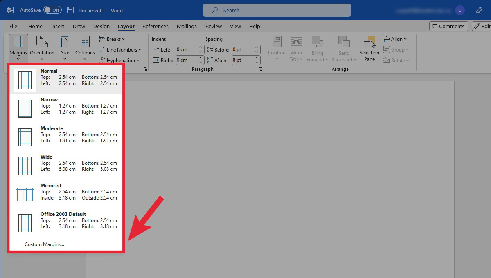Screen dimensions: 491x278
Task: Increment the Spacing Before value
Action: click(257, 47)
